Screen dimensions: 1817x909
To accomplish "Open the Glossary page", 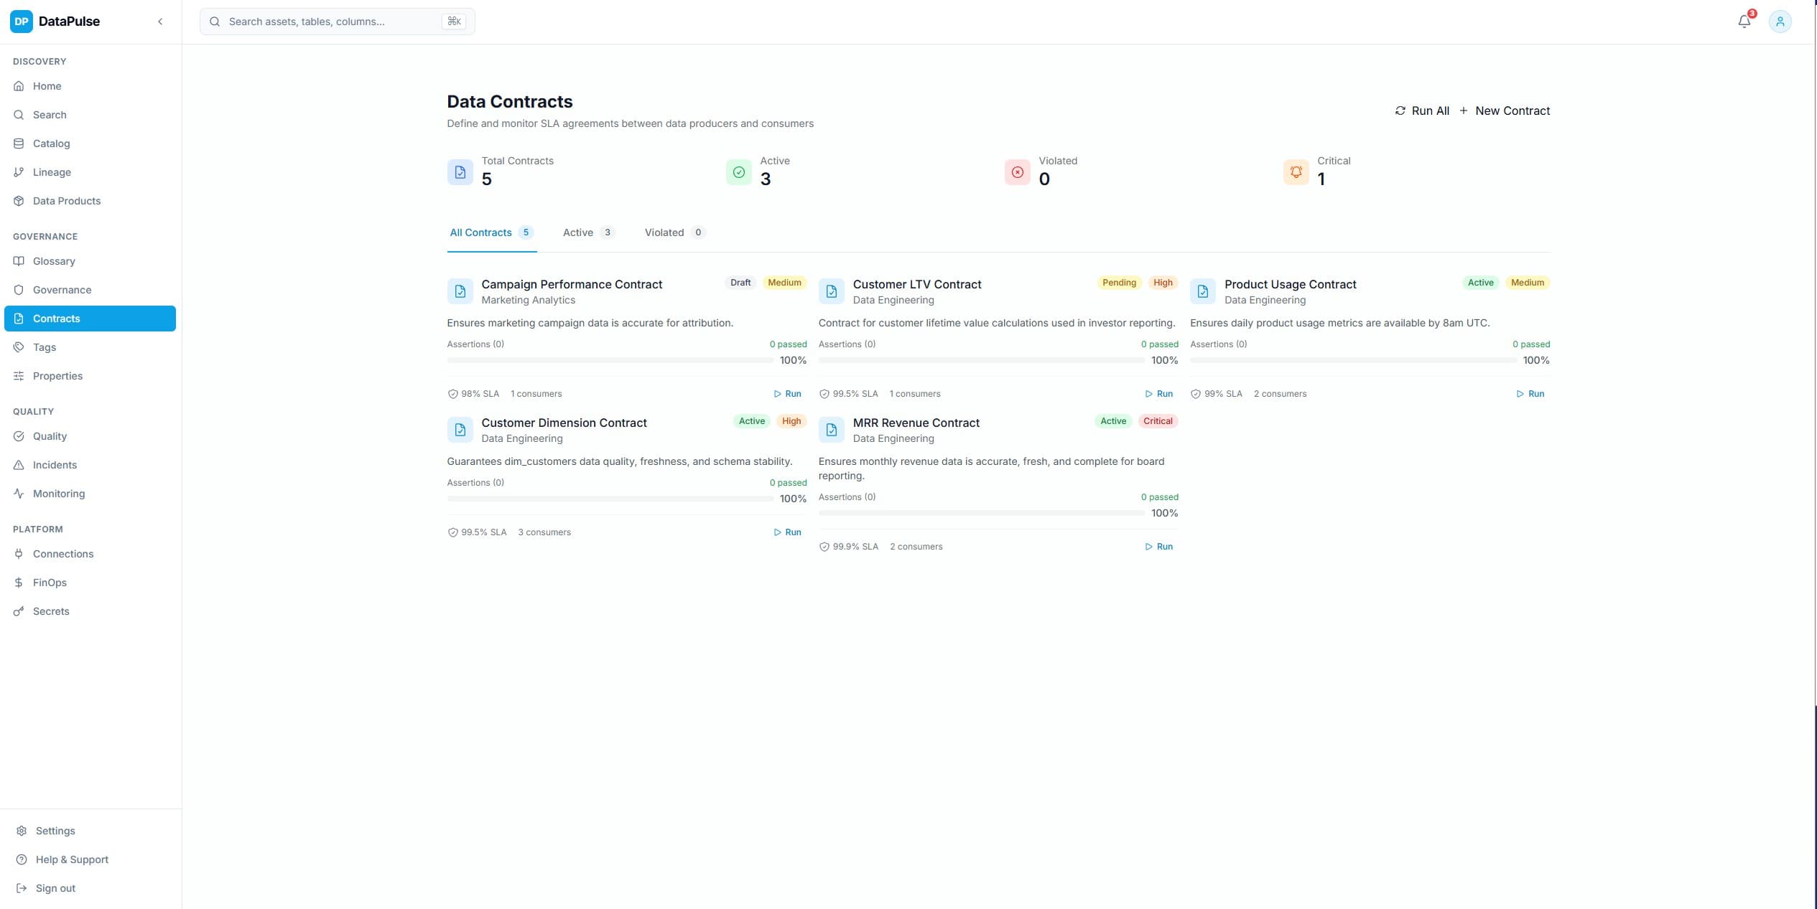I will pyautogui.click(x=54, y=261).
